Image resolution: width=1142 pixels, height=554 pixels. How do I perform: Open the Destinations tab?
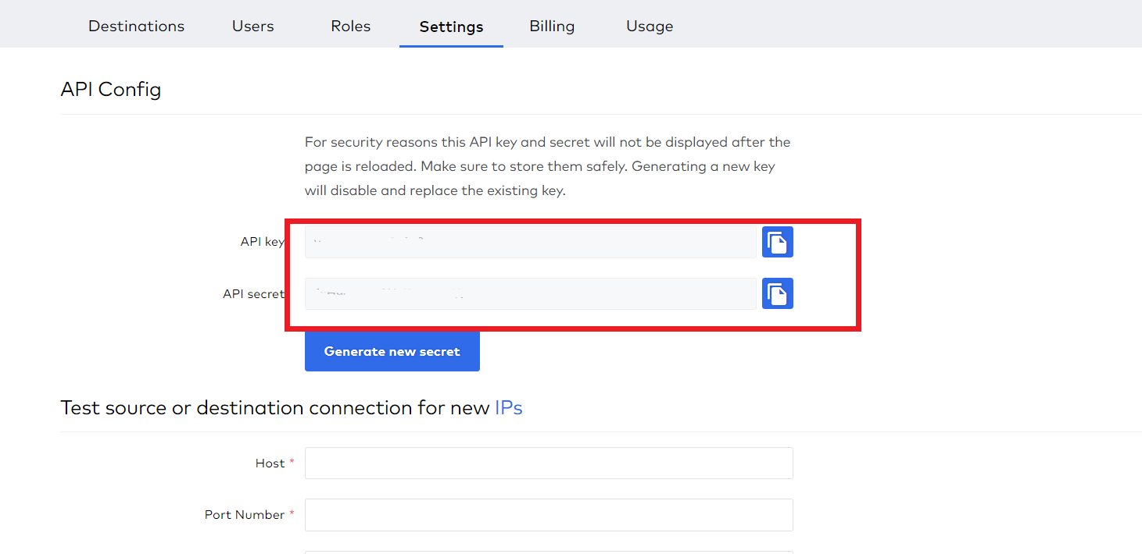(136, 26)
